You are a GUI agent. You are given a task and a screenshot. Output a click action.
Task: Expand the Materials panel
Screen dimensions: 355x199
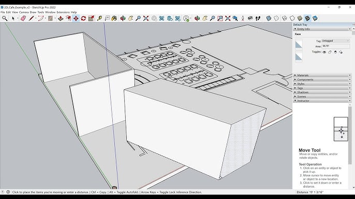click(295, 75)
